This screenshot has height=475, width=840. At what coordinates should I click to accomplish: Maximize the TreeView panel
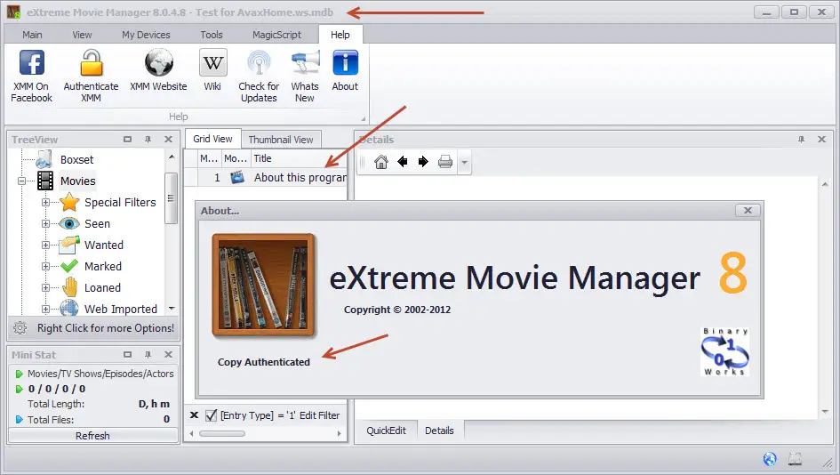pyautogui.click(x=127, y=140)
